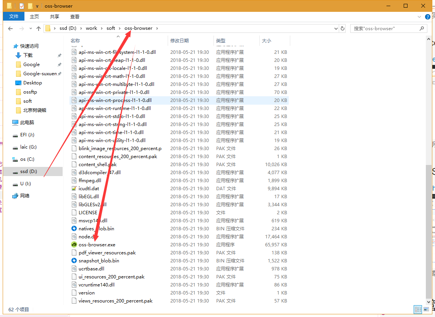435x317 pixels.
Task: Select 网络 in the navigation pane
Action: (x=25, y=196)
